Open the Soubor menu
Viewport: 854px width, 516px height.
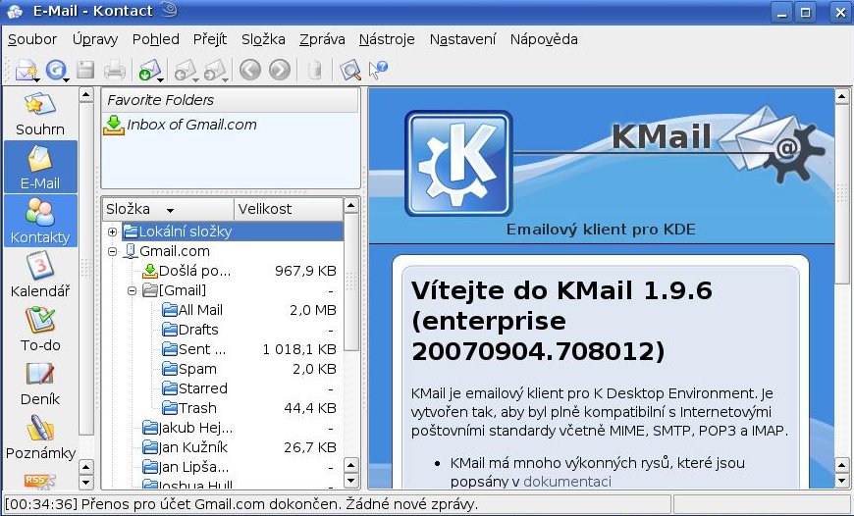point(32,39)
